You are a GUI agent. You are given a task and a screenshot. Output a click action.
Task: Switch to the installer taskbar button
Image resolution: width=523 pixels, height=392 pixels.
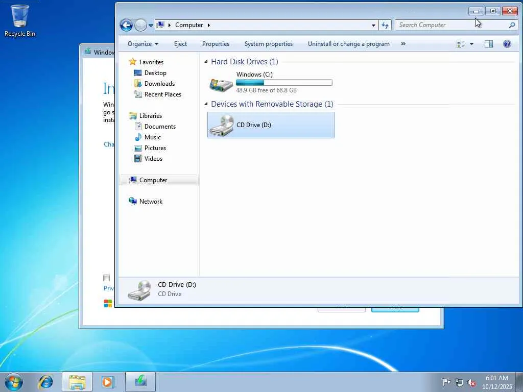[140, 382]
